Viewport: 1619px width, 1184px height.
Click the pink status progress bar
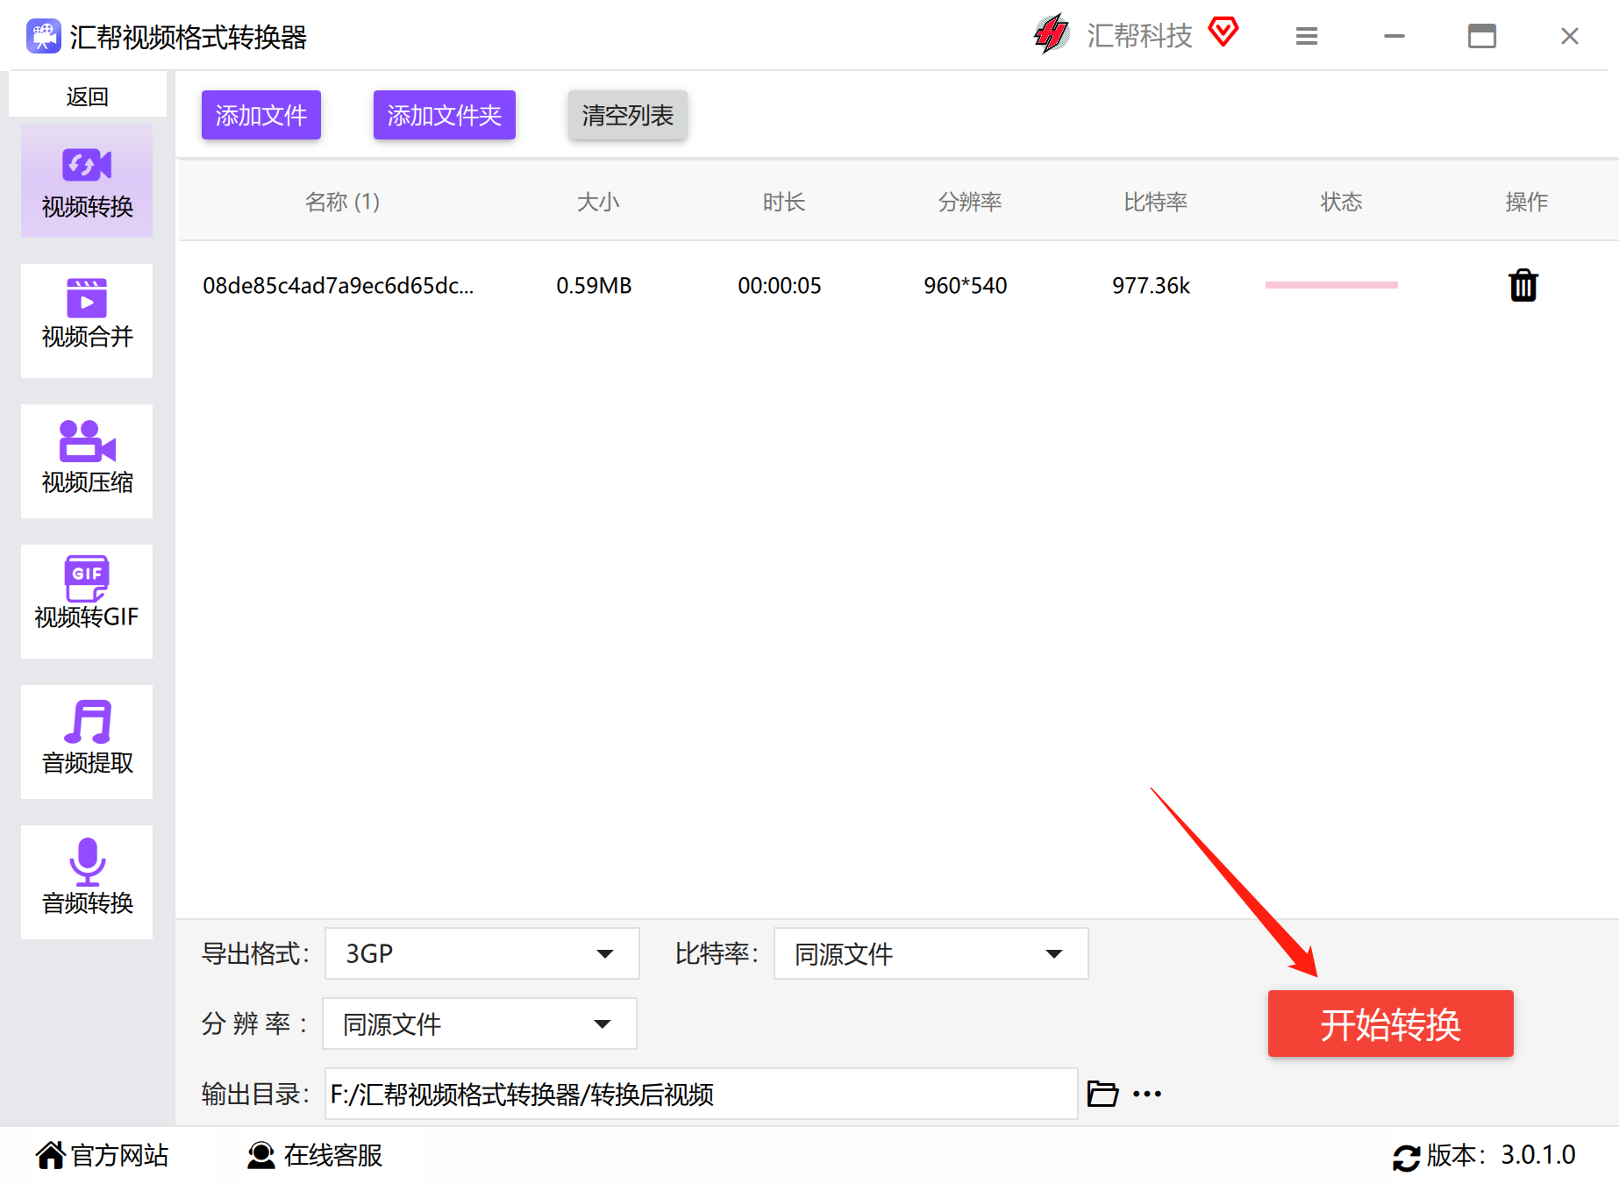[x=1331, y=285]
